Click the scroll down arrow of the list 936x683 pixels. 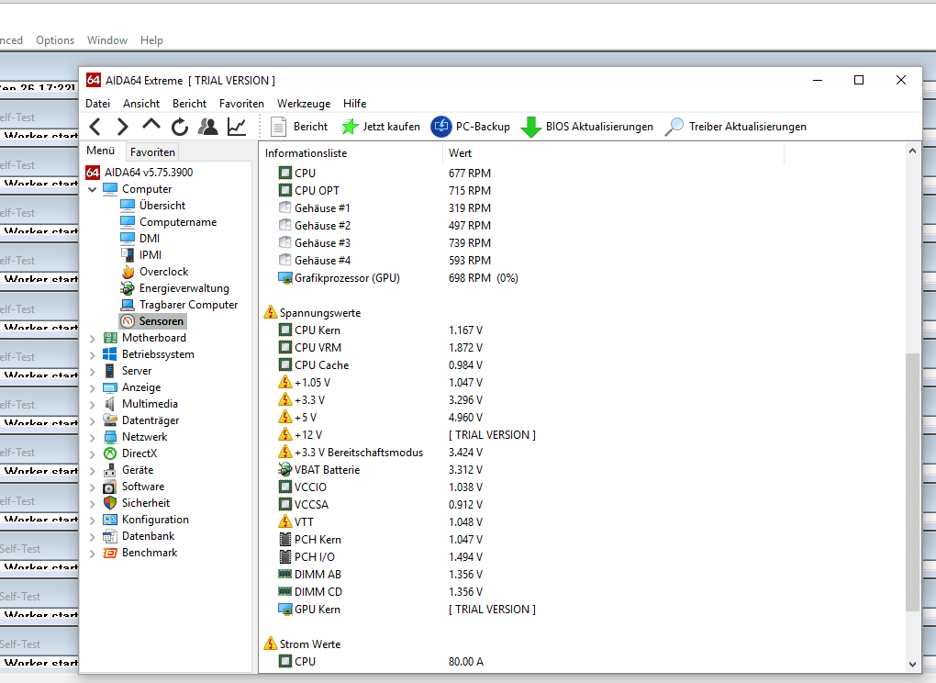click(x=912, y=664)
